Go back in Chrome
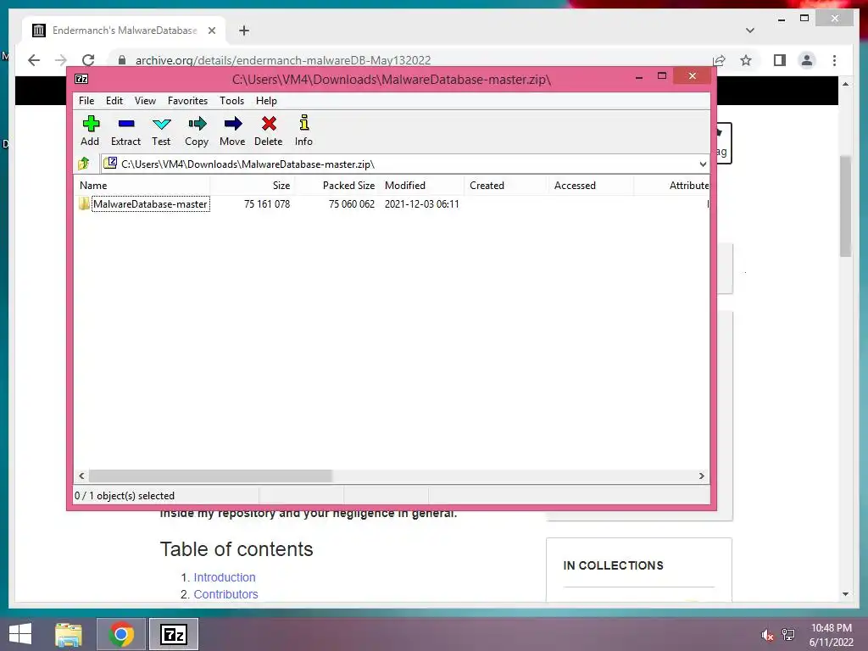This screenshot has width=868, height=651. 34,60
